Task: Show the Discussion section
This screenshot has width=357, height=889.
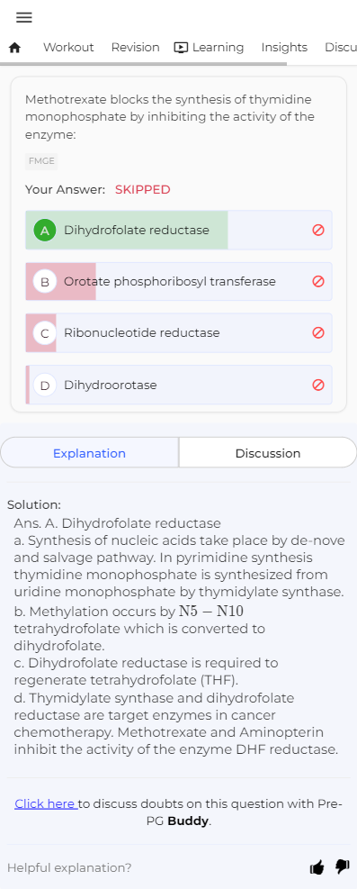Action: pyautogui.click(x=268, y=453)
